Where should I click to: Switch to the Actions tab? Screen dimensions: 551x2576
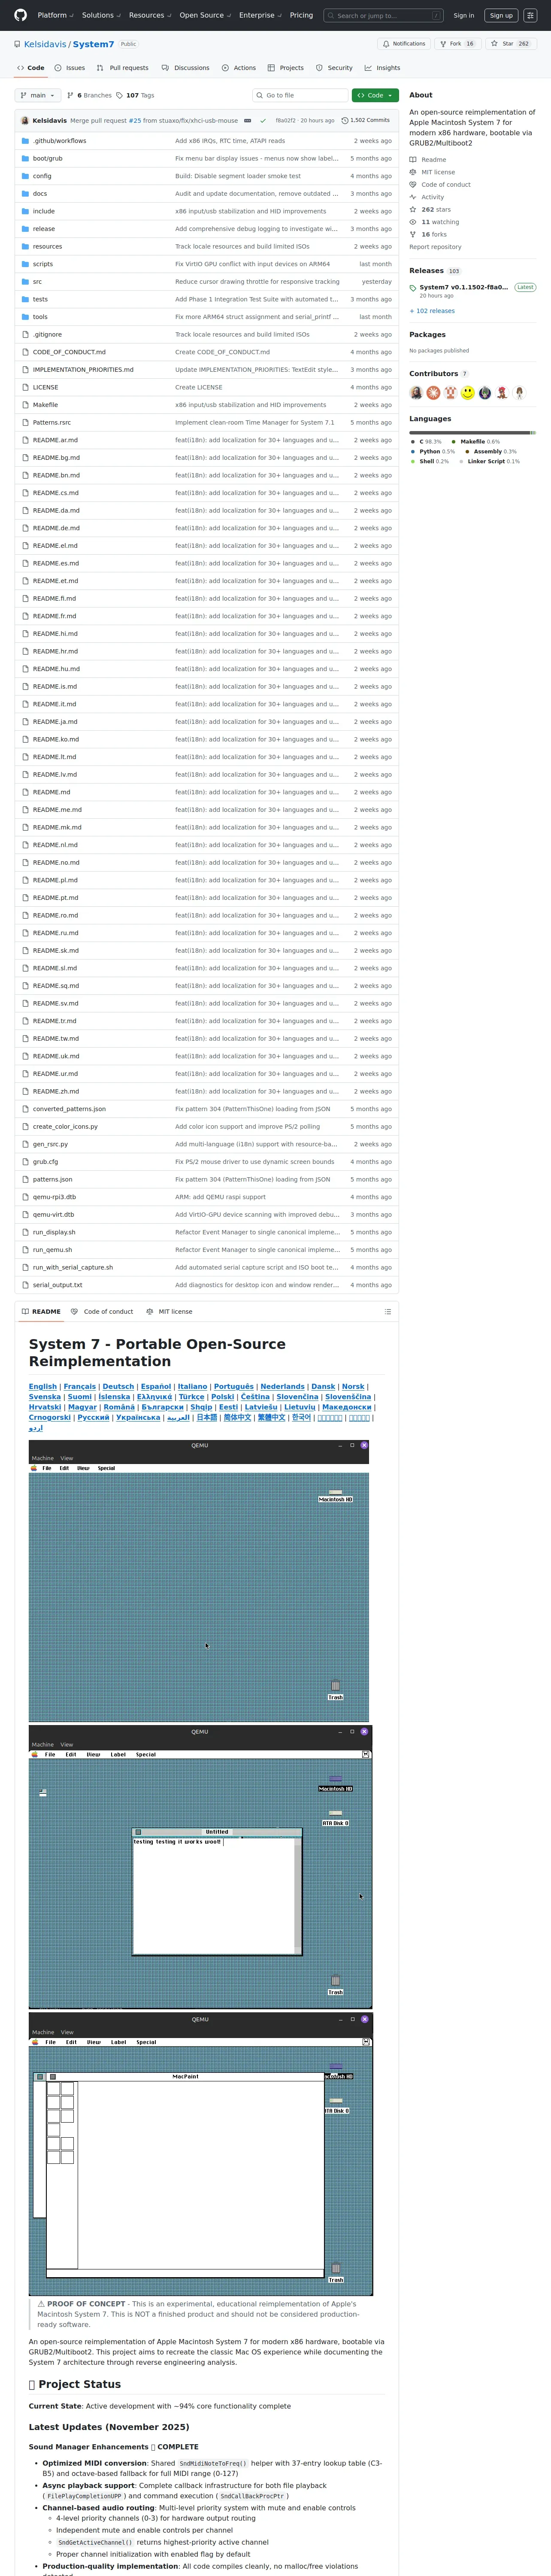point(239,68)
